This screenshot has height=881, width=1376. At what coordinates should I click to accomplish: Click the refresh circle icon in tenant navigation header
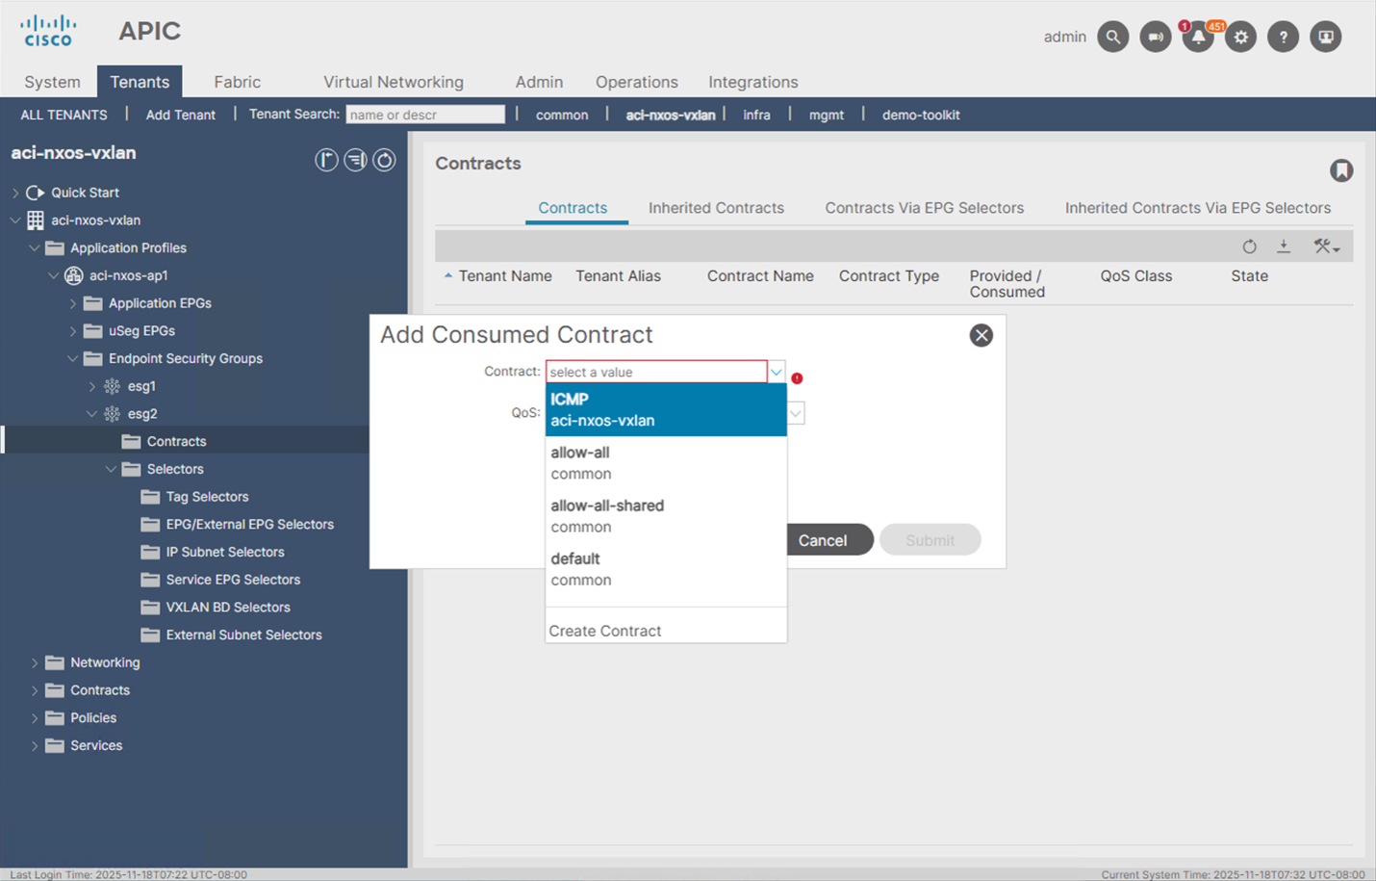(384, 160)
